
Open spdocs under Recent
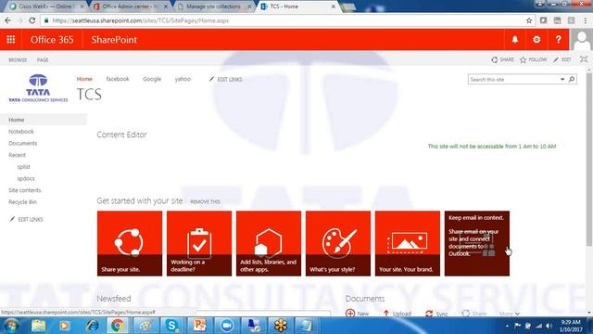[x=26, y=178]
